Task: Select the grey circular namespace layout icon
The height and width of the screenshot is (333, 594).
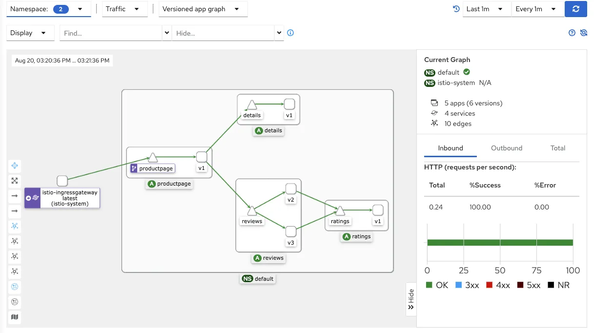Action: pos(15,302)
